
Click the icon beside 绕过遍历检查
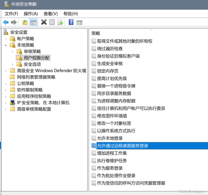pos(94,48)
